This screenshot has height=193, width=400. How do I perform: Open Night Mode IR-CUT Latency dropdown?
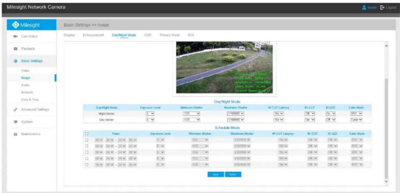point(279,113)
